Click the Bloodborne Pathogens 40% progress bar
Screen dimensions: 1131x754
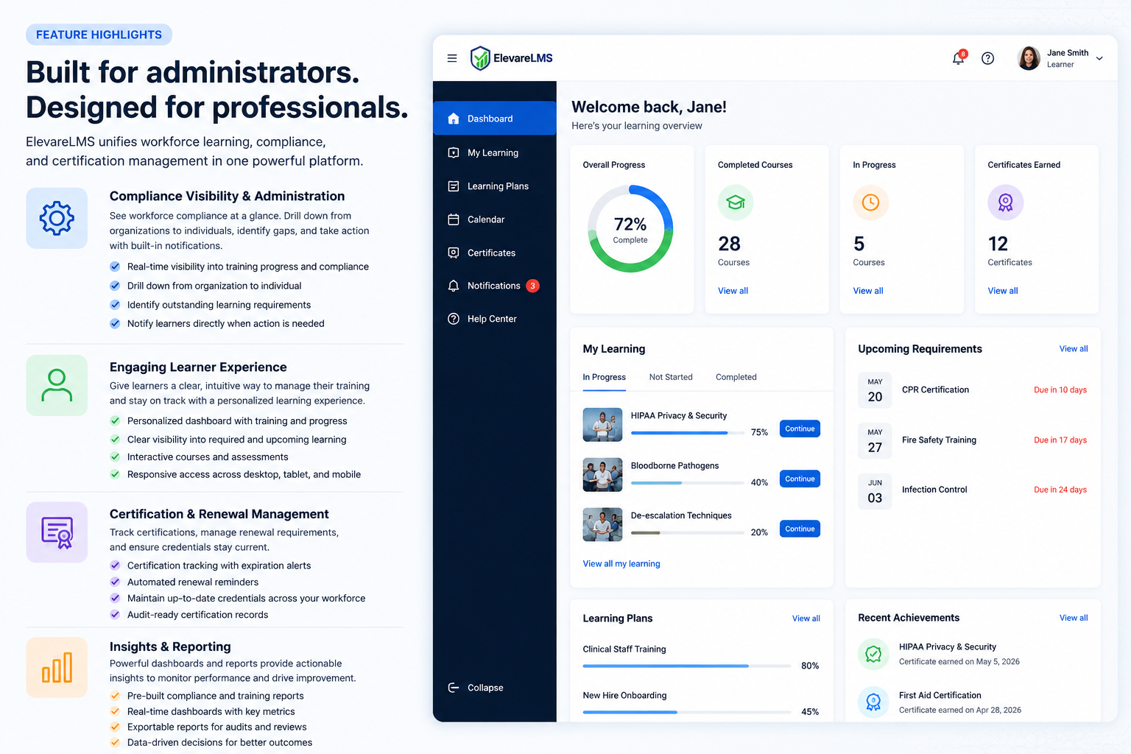tap(687, 483)
